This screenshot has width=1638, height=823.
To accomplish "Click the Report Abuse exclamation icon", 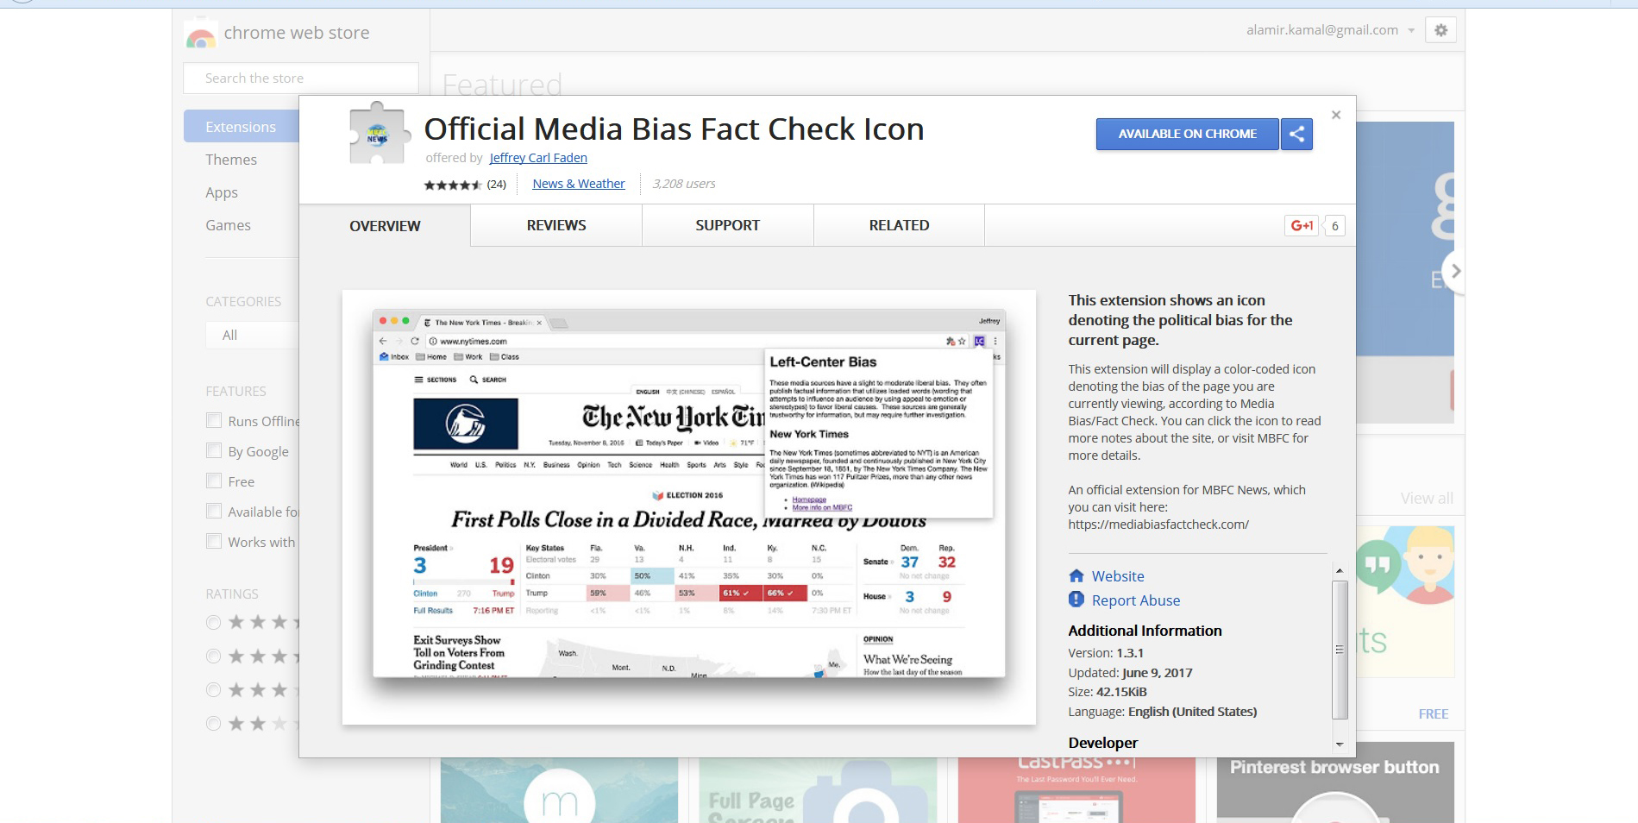I will pyautogui.click(x=1076, y=600).
